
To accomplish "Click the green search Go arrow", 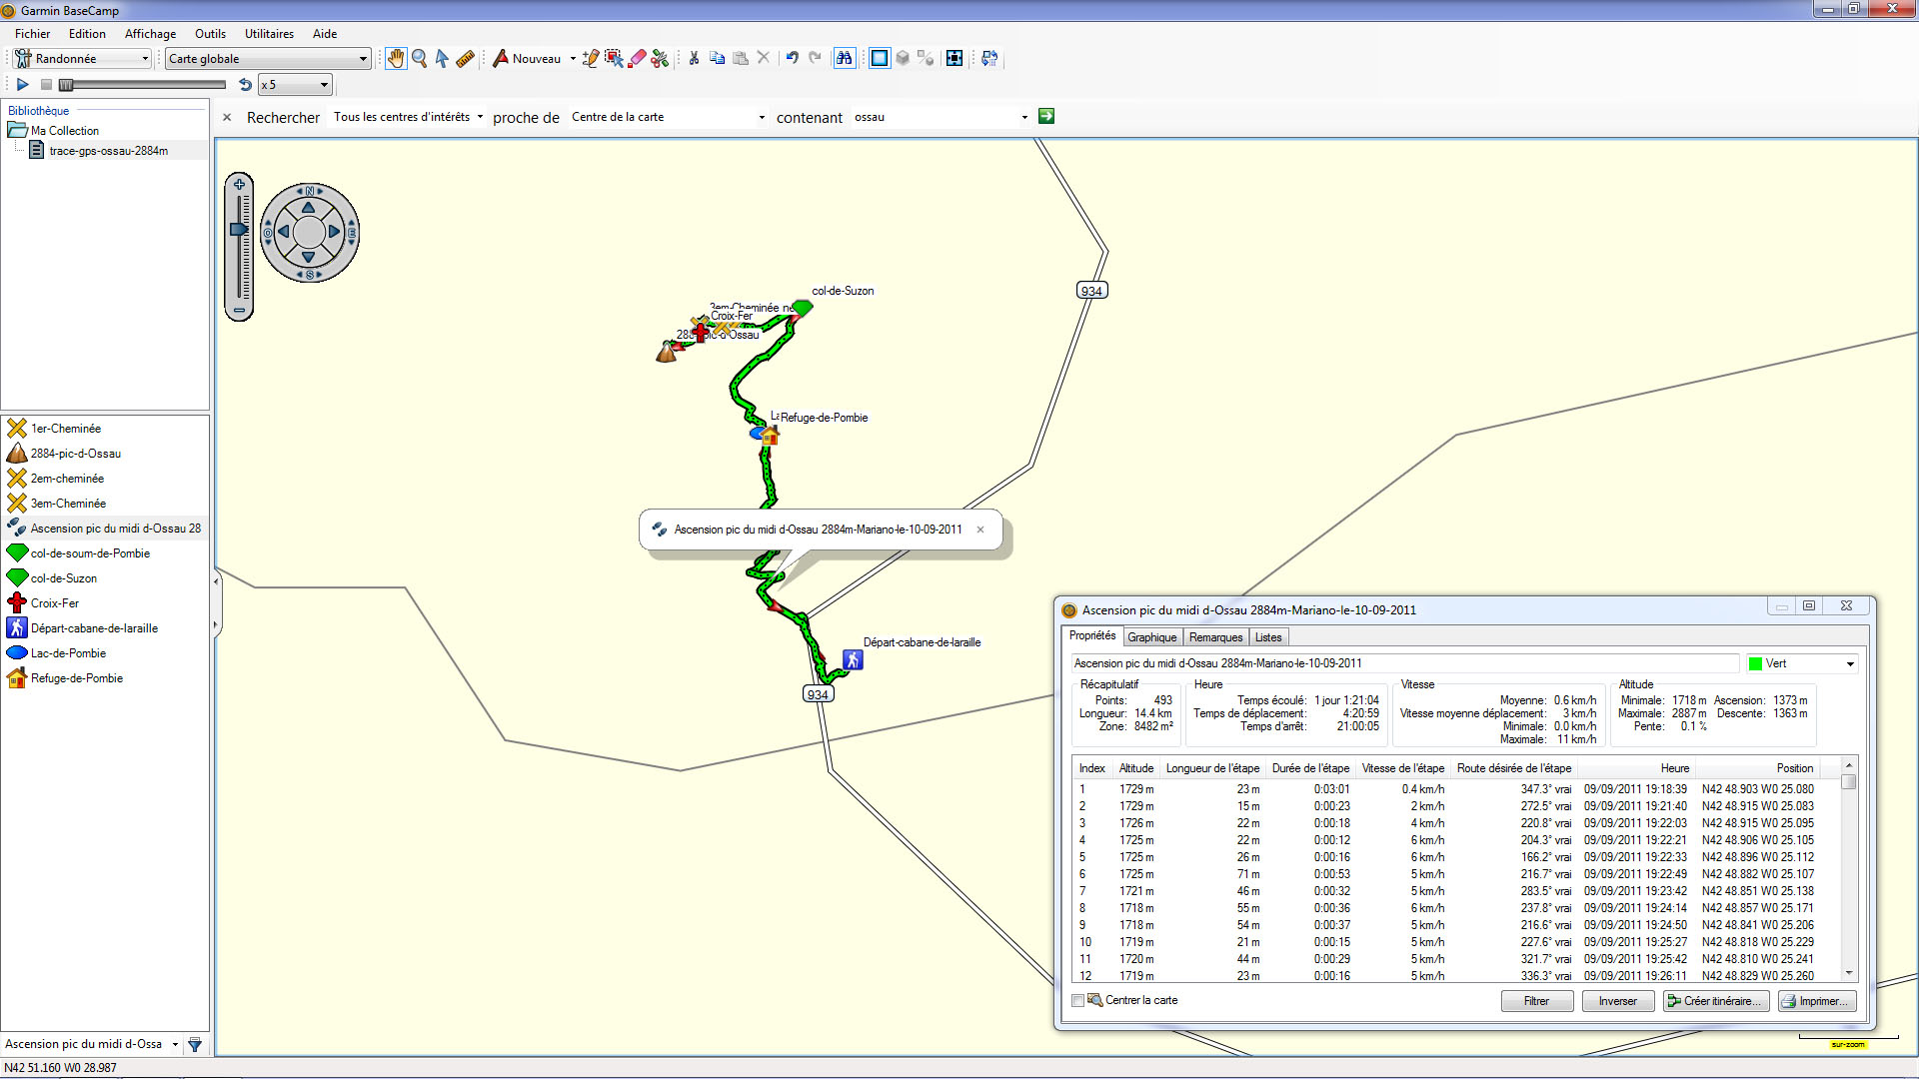I will click(1046, 117).
